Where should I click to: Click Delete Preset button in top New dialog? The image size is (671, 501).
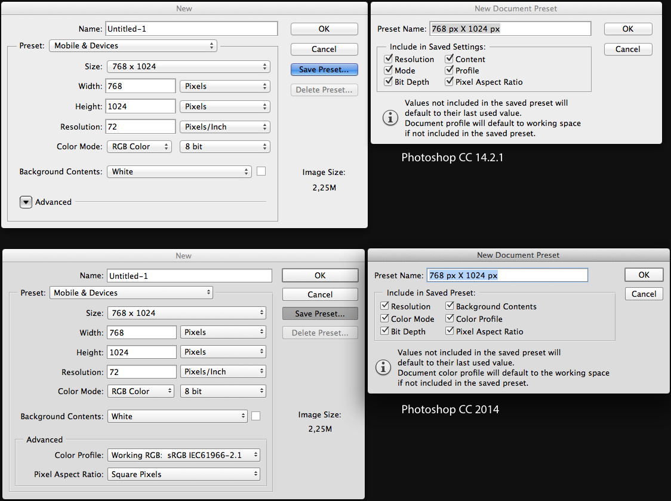pyautogui.click(x=324, y=90)
